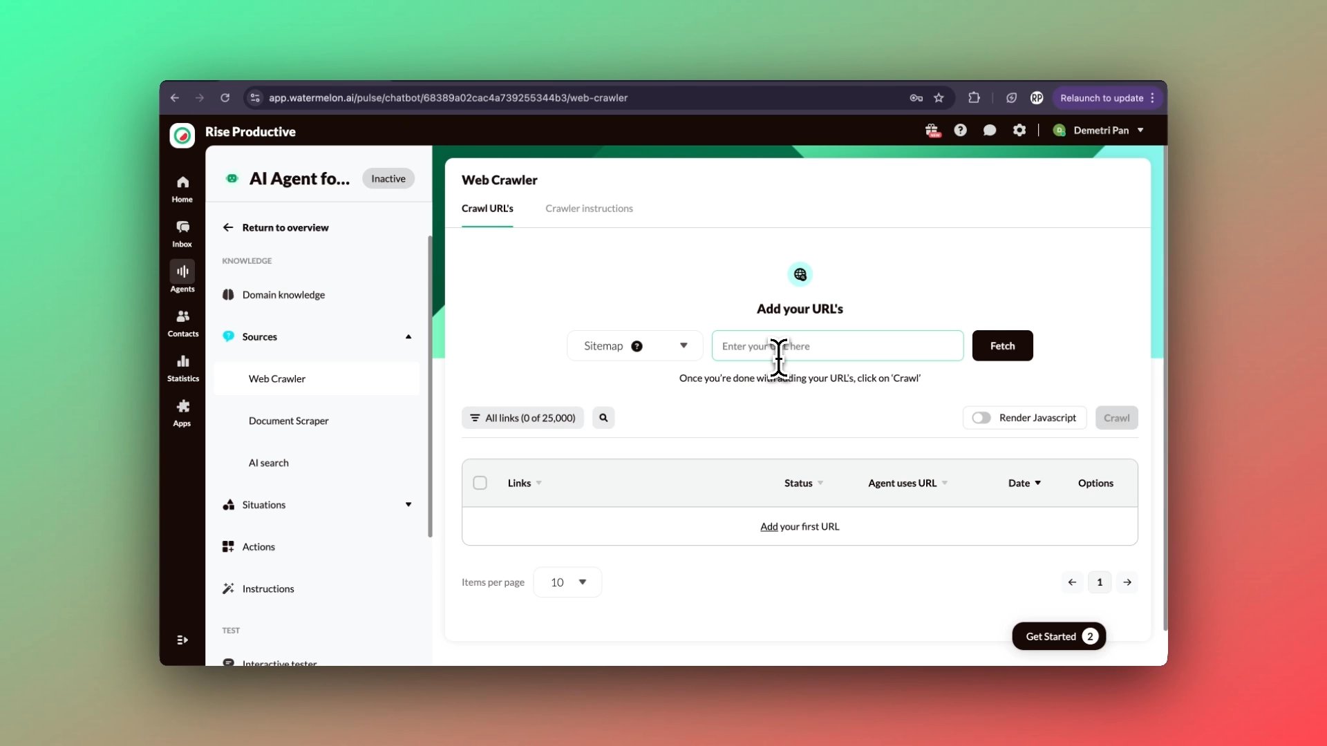Open the settings gear icon

[x=1019, y=130]
